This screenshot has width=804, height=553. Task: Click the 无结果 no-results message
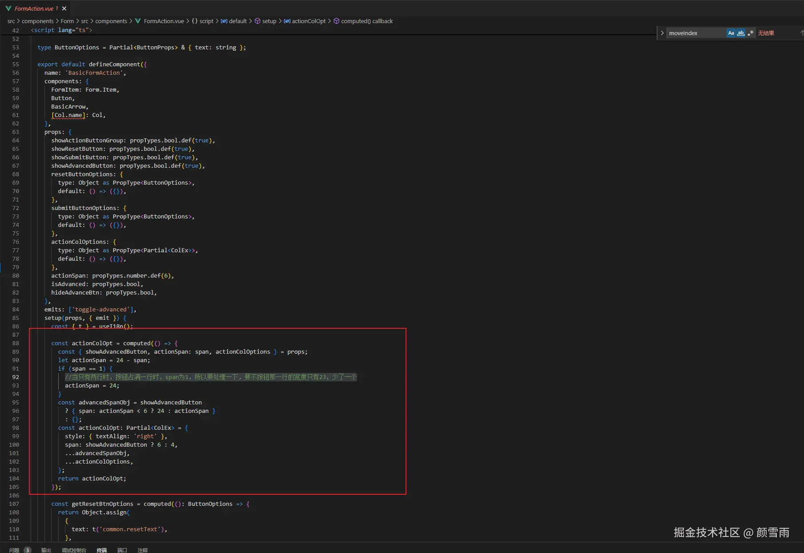[766, 33]
